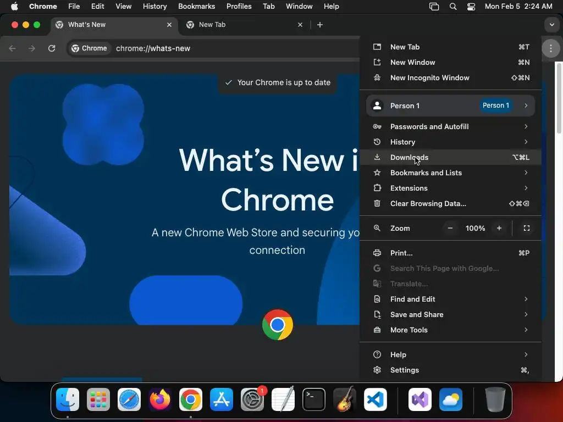Open the App Store from the Dock

(x=222, y=399)
